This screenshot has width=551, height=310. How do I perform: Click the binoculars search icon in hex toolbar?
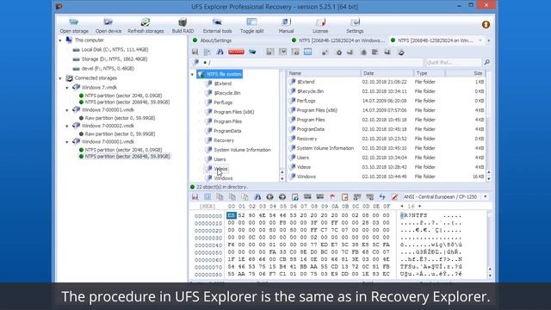[x=257, y=197]
